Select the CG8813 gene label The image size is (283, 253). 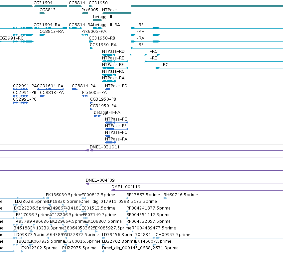tap(48, 10)
